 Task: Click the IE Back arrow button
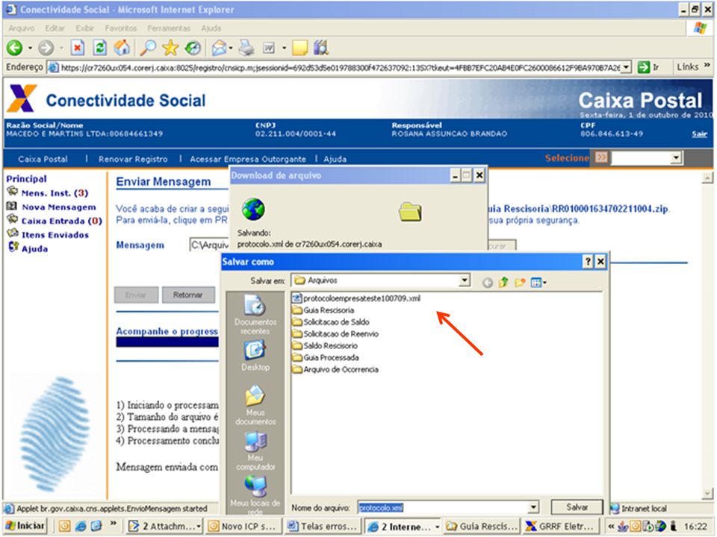[15, 48]
